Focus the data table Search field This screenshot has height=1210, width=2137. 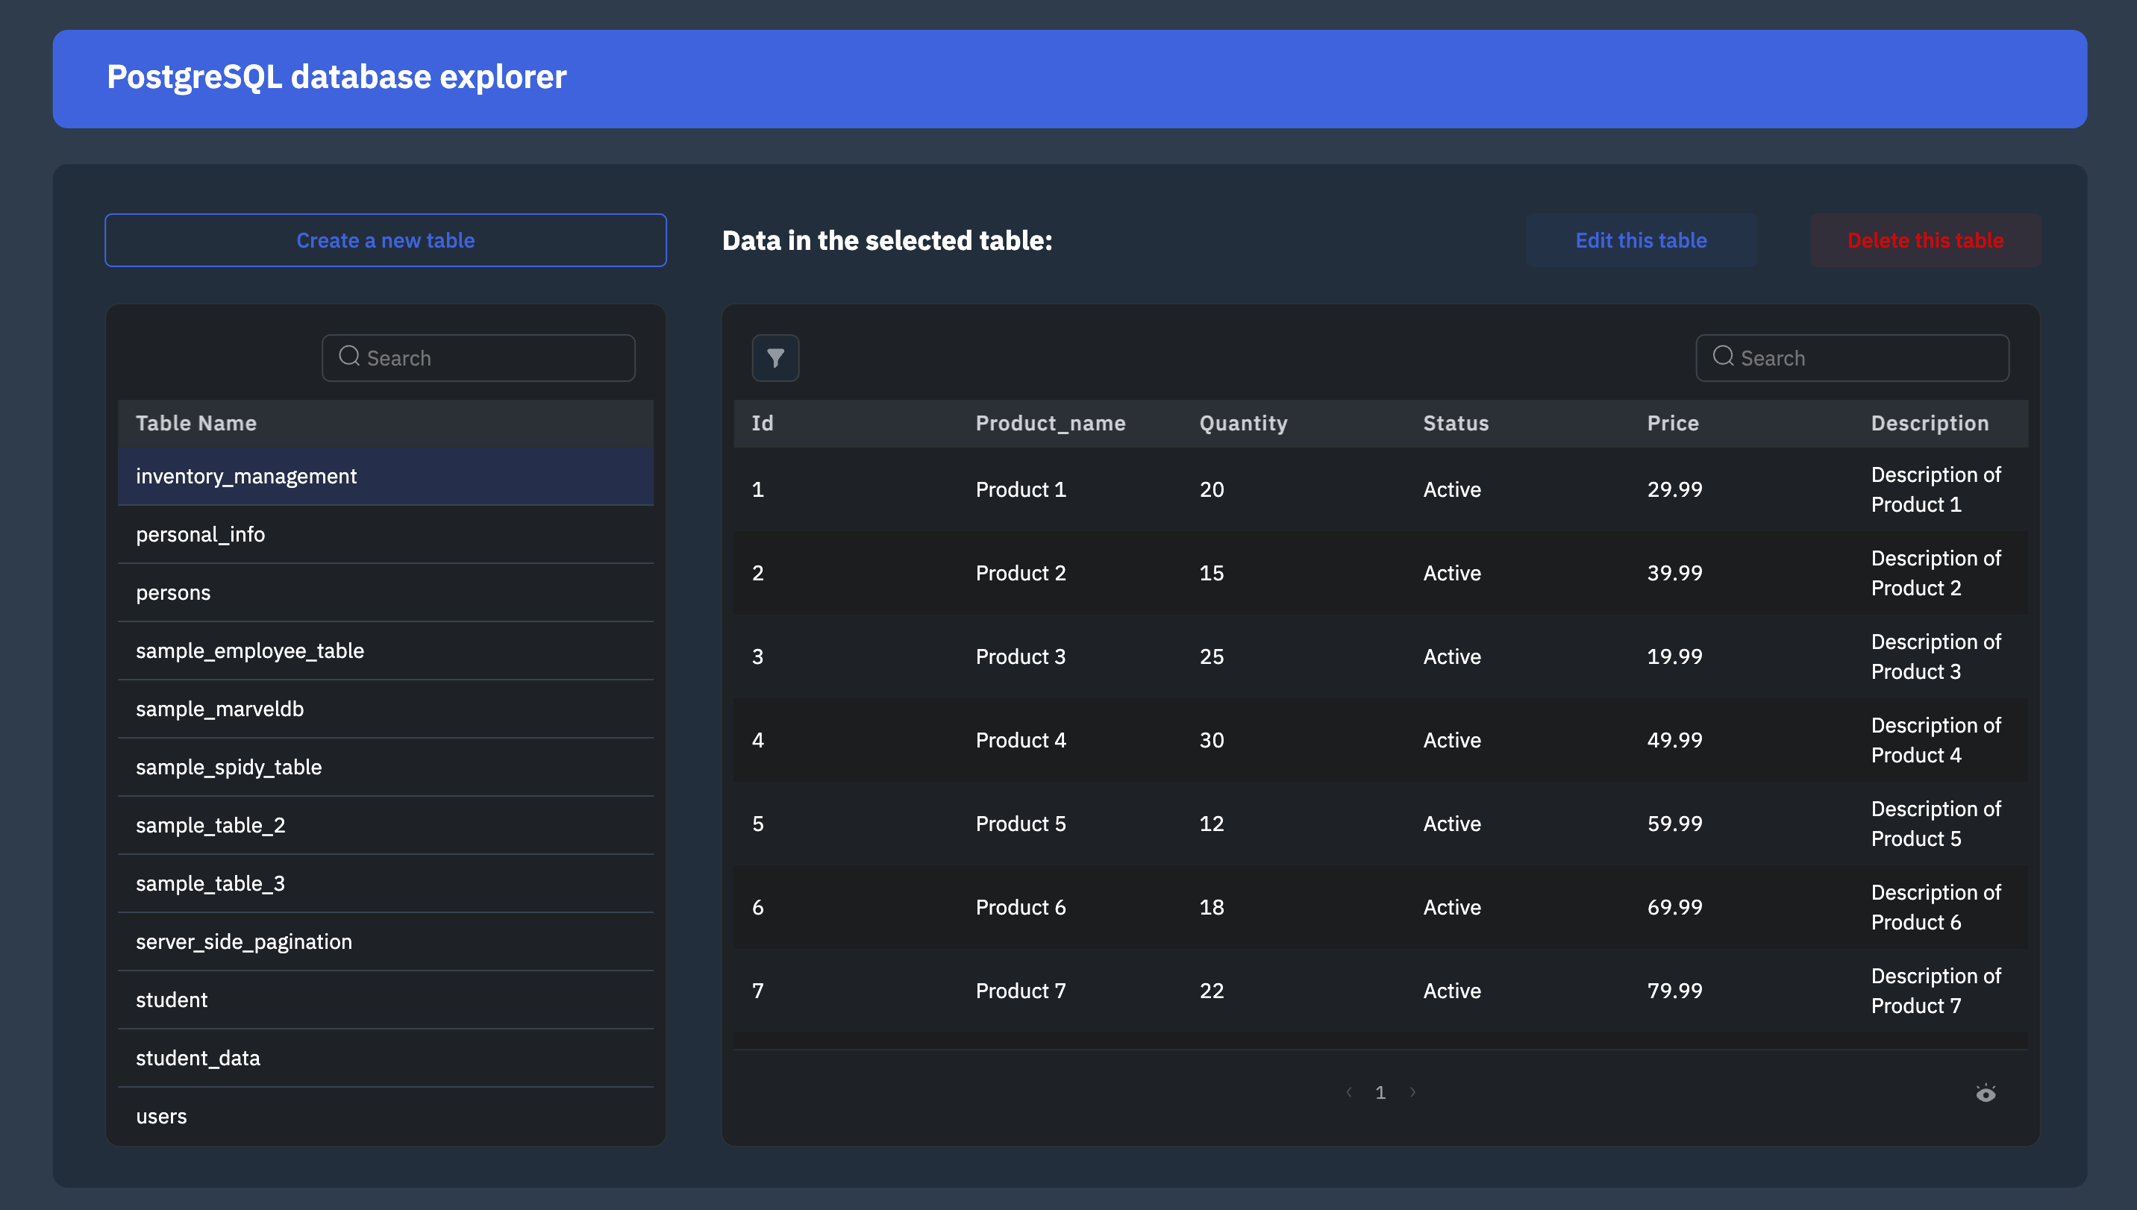pyautogui.click(x=1866, y=358)
